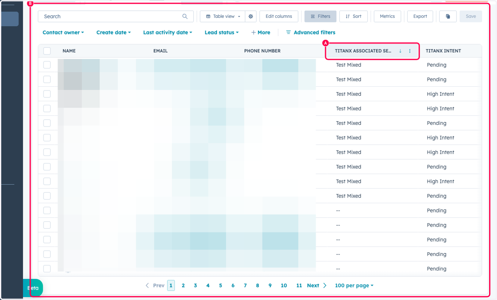Go to page 10
Image resolution: width=497 pixels, height=300 pixels.
284,285
